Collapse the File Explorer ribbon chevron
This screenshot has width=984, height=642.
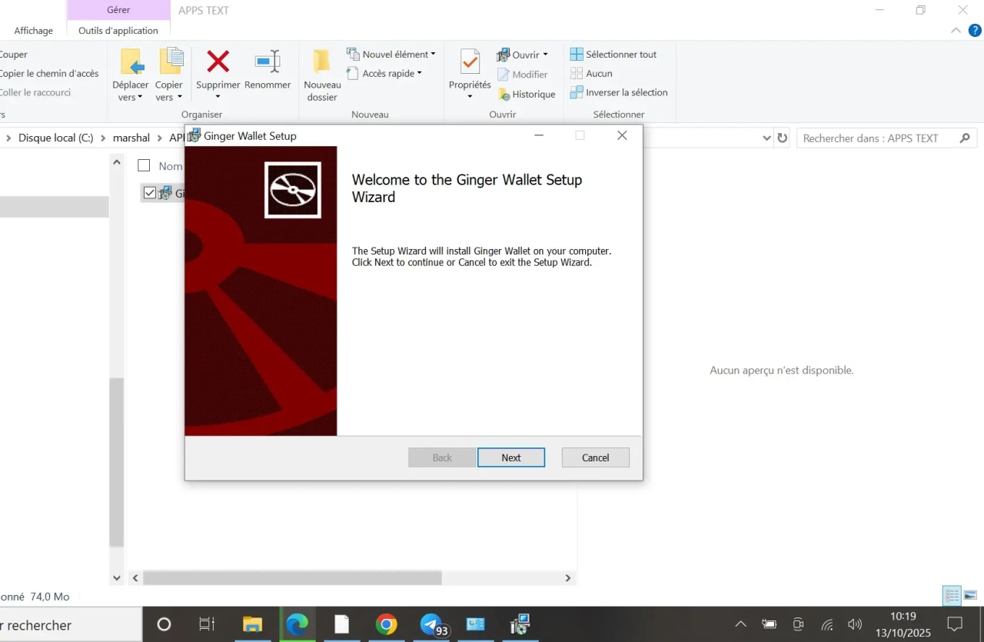(956, 31)
